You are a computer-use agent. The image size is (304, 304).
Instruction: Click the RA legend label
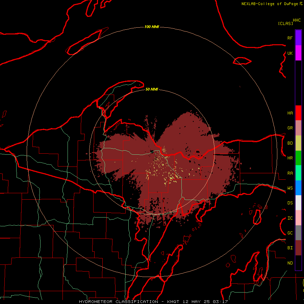point(290,173)
